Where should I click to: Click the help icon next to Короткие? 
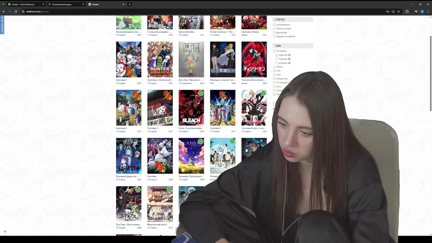tap(290, 55)
